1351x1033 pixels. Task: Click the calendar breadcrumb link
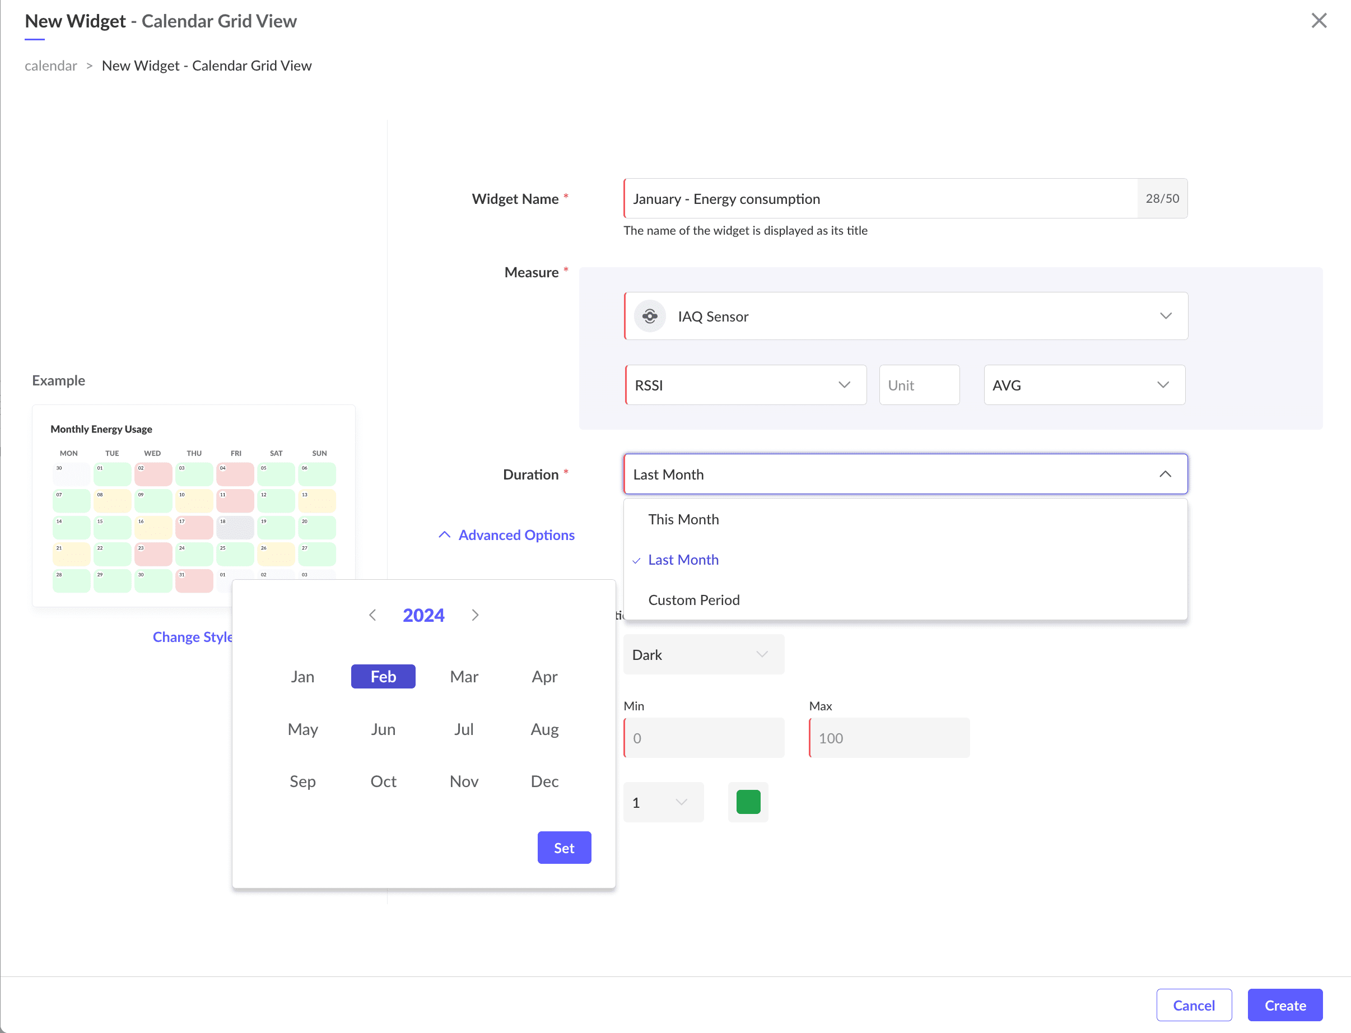(50, 66)
